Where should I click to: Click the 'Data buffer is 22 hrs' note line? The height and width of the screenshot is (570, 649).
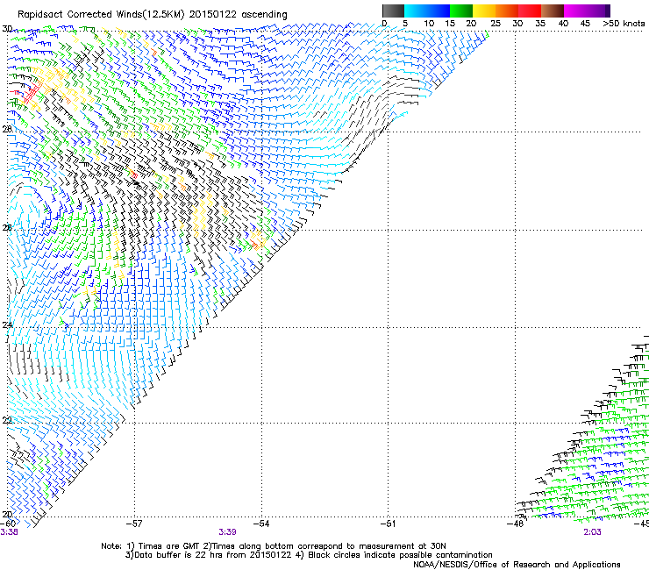pos(309,555)
